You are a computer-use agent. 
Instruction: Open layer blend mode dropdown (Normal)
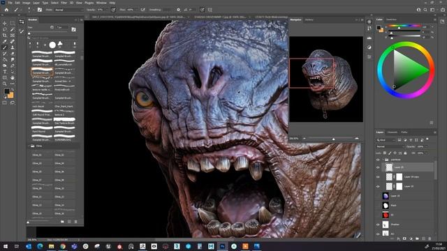[x=390, y=146]
